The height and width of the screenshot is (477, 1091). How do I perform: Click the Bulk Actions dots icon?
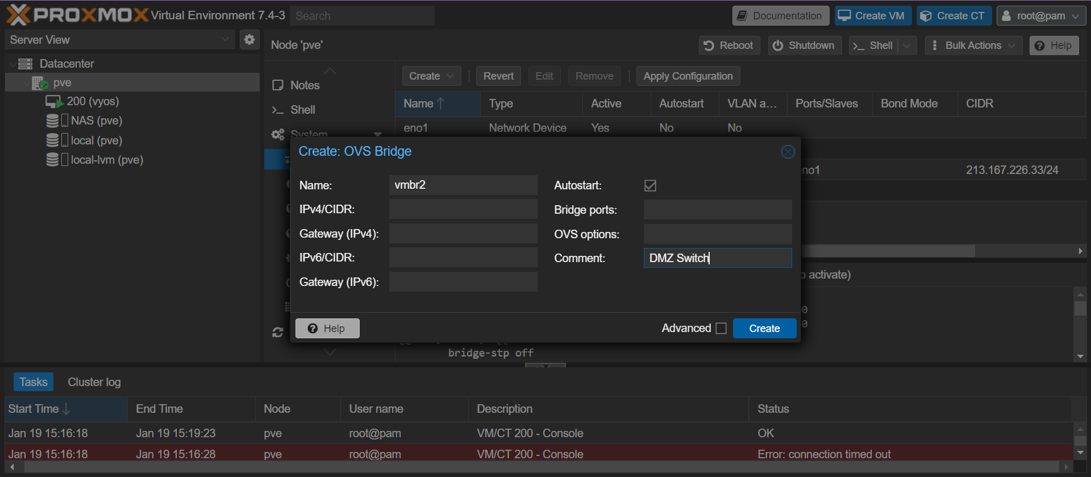tap(935, 45)
